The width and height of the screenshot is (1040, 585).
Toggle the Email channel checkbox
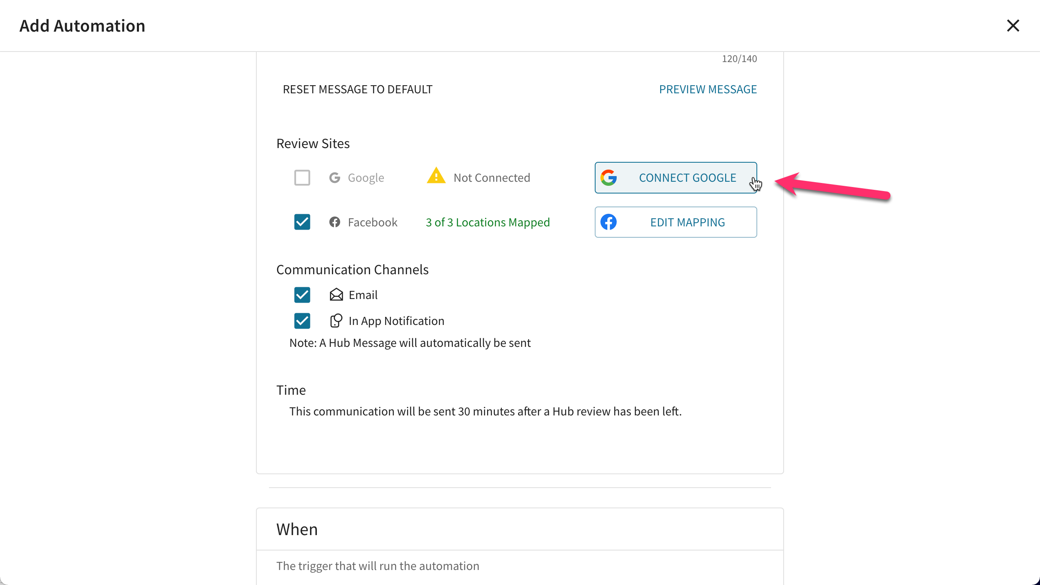(302, 295)
